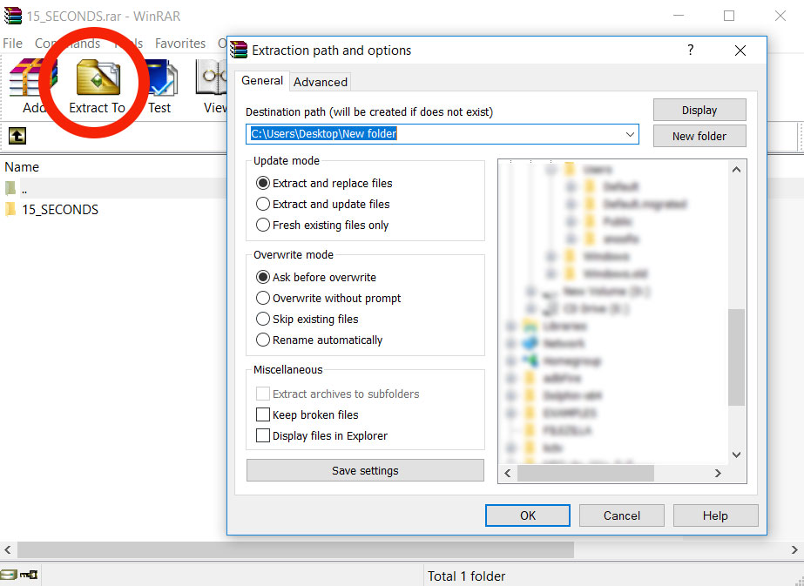Confirm extraction with OK
Viewport: 804px width, 586px height.
[x=528, y=515]
